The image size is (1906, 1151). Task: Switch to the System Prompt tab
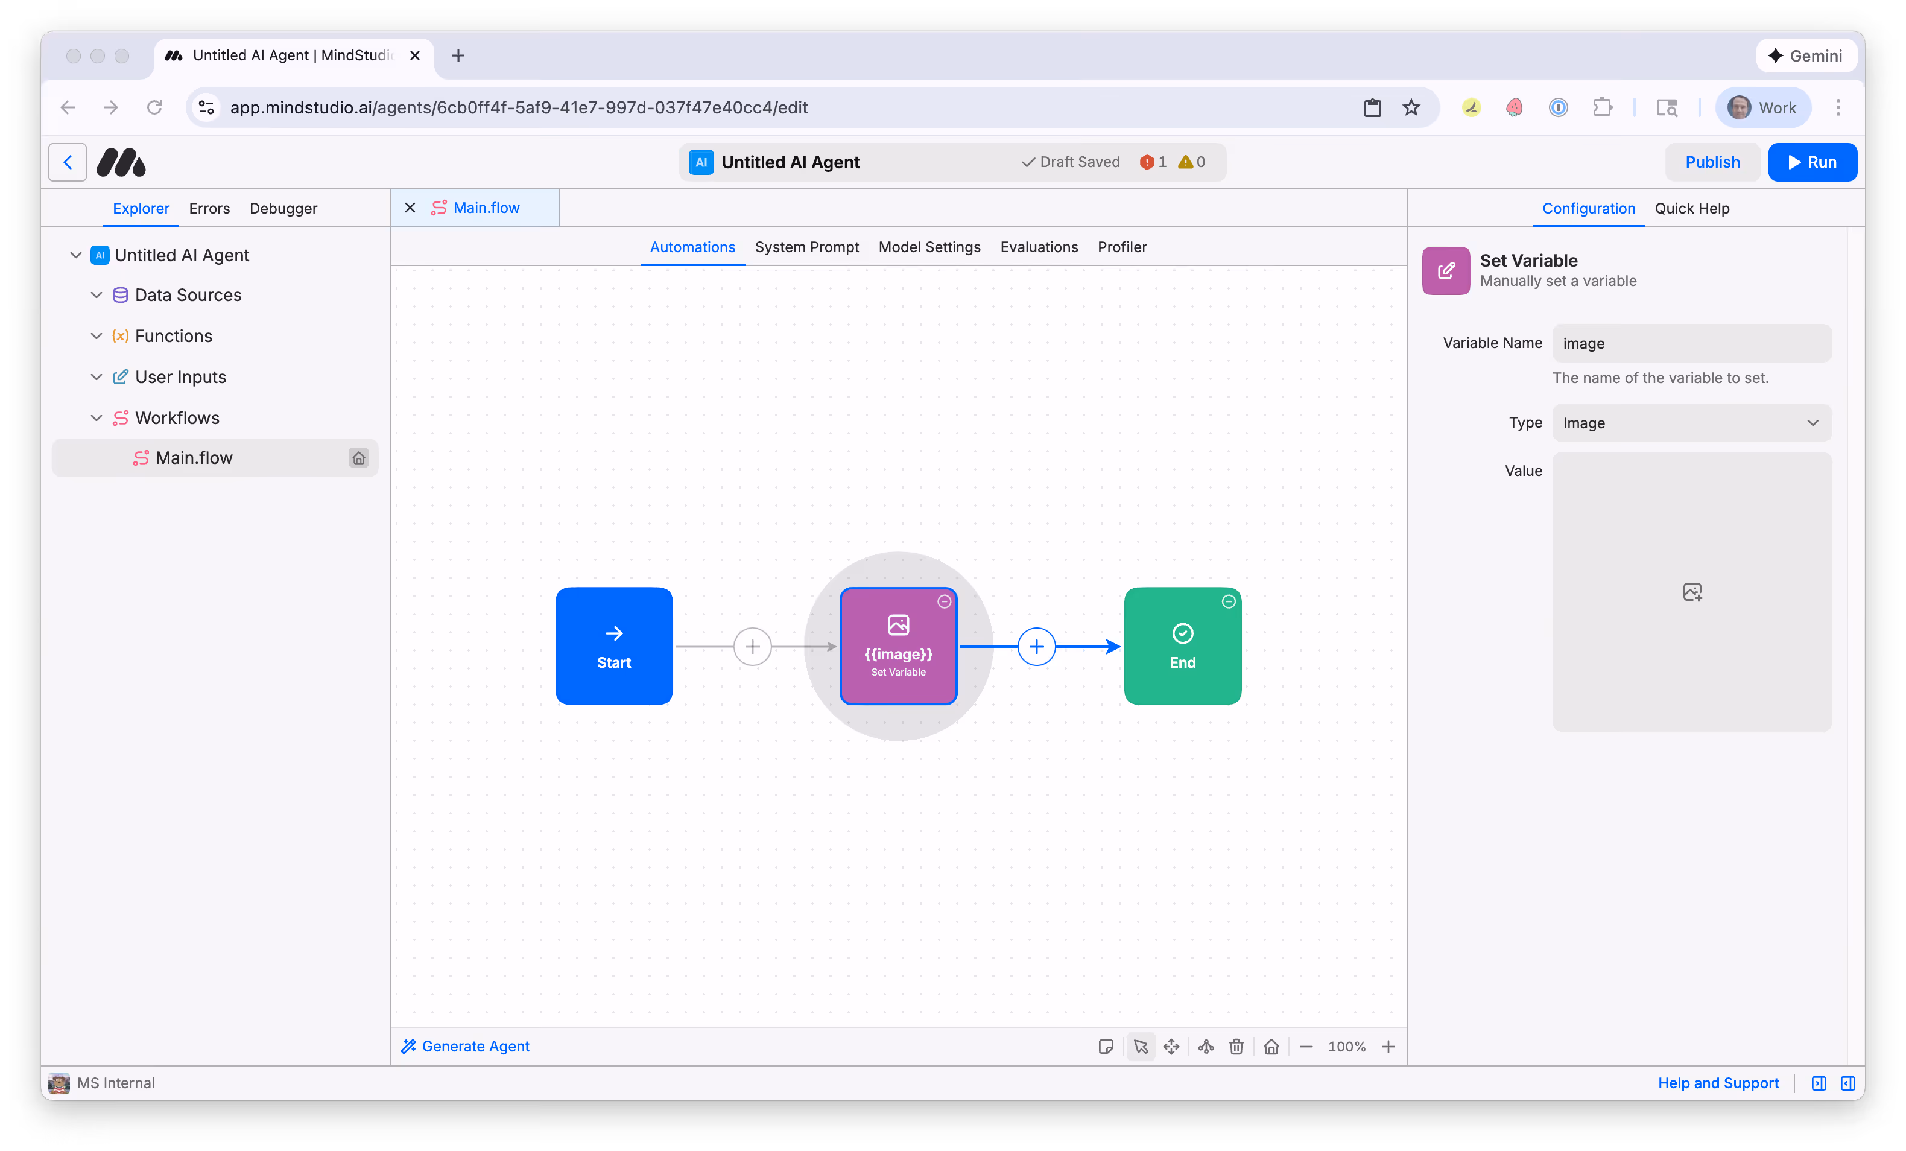(806, 247)
